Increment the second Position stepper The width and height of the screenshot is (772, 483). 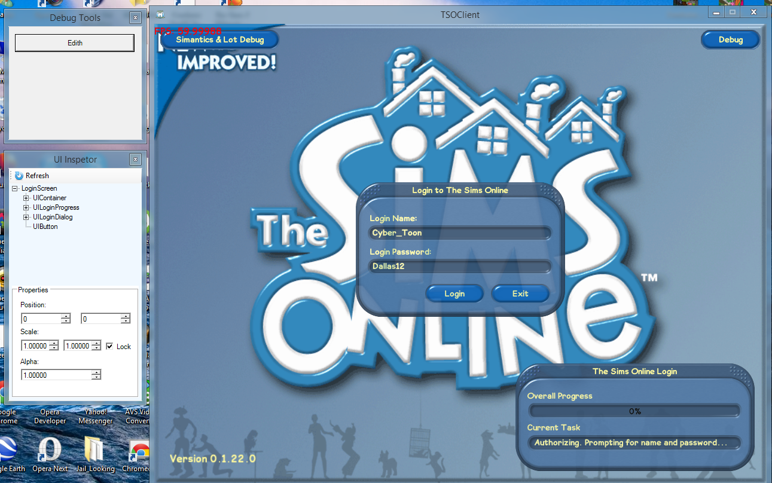pyautogui.click(x=125, y=316)
